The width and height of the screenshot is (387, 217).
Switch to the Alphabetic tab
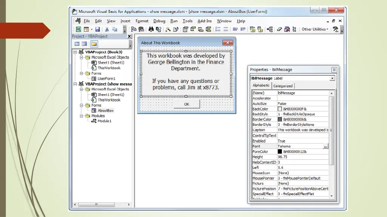(261, 86)
